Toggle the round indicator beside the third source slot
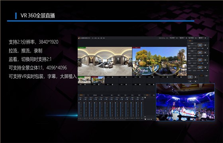 coord(112,77)
